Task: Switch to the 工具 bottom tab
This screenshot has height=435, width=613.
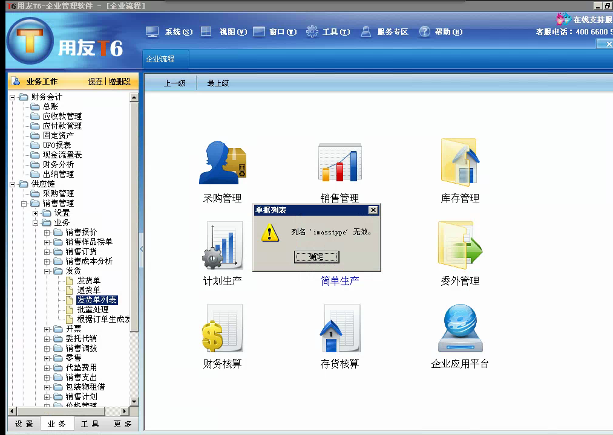Action: (x=90, y=424)
